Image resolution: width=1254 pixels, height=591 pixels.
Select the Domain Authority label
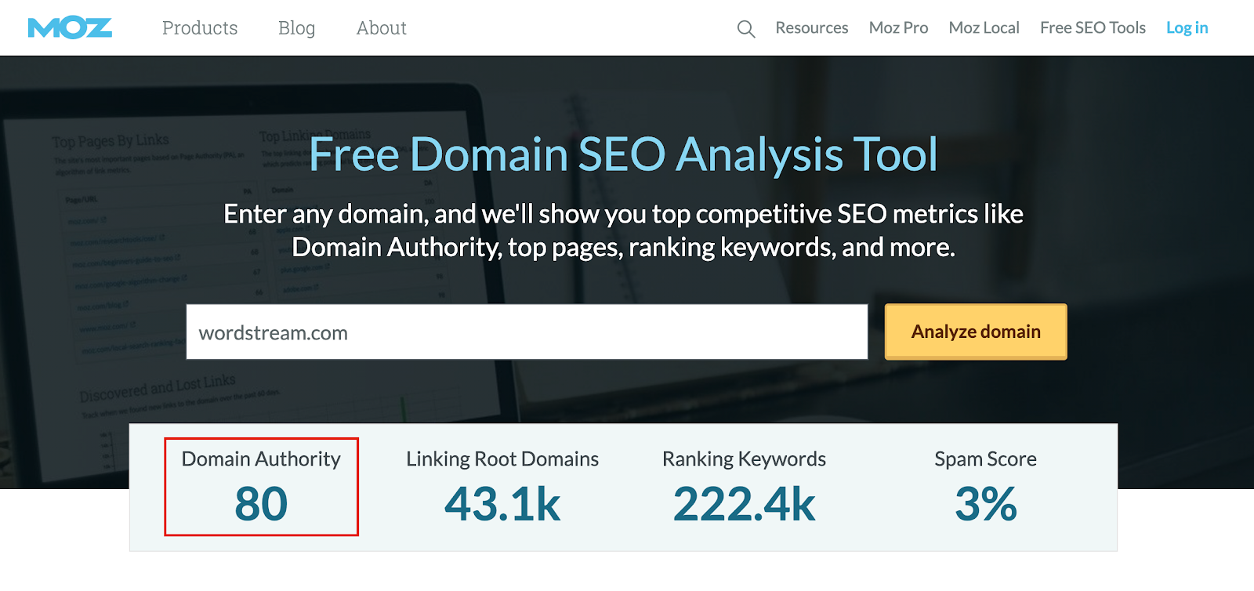pos(261,459)
